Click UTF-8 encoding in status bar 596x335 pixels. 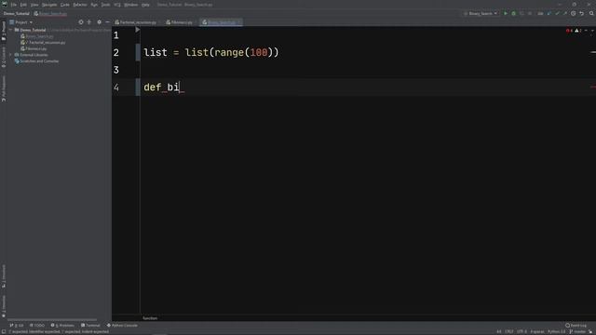(x=521, y=332)
